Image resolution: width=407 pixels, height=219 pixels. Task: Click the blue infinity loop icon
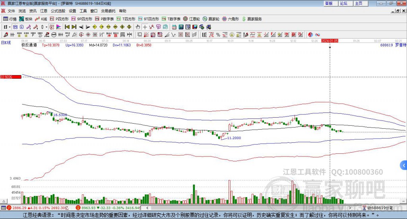(x=318, y=35)
